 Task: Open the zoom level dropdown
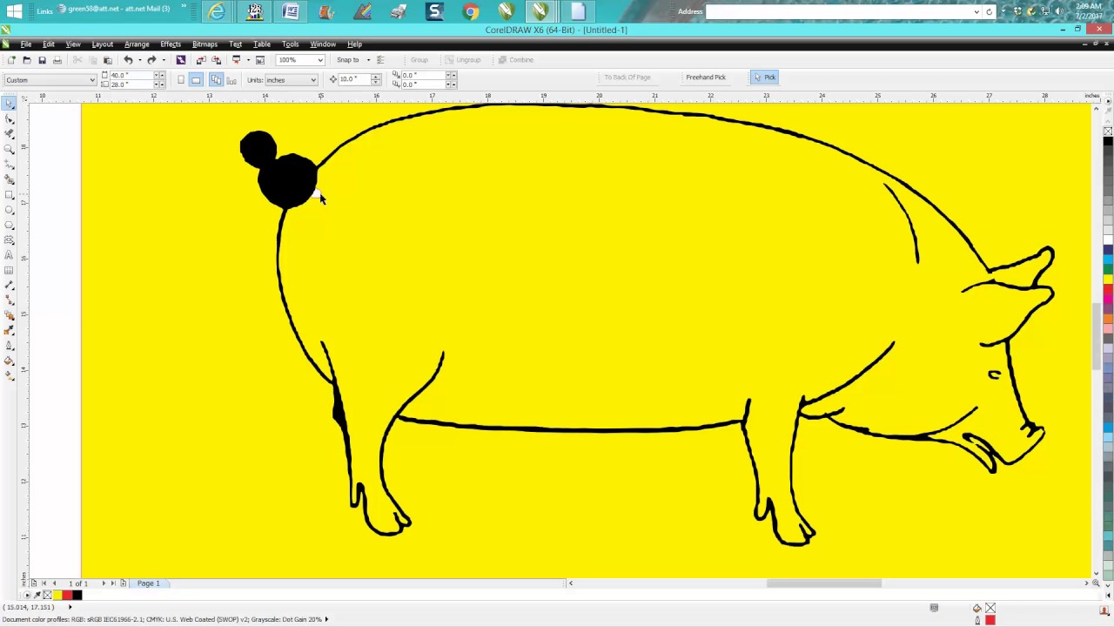[320, 60]
